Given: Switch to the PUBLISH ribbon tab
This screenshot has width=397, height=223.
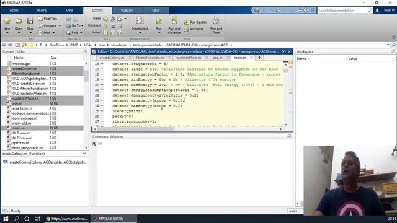Looking at the screenshot, I should tap(127, 11).
